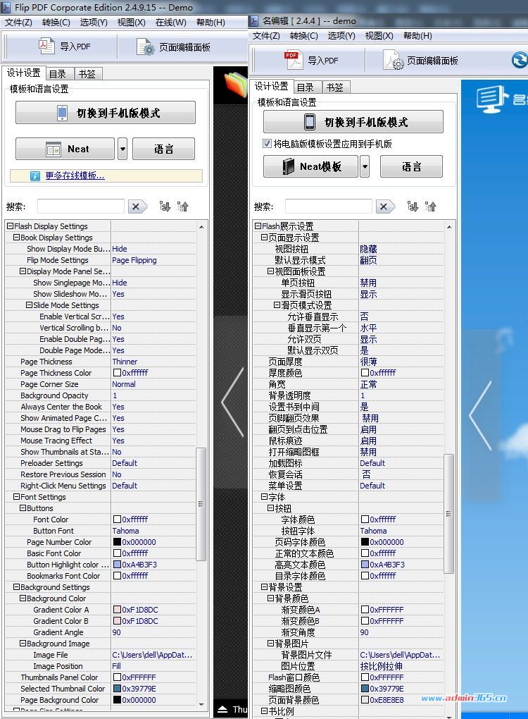Click collapse-all tree icon in 名编辑 window
Image resolution: width=528 pixels, height=719 pixels.
[x=430, y=207]
